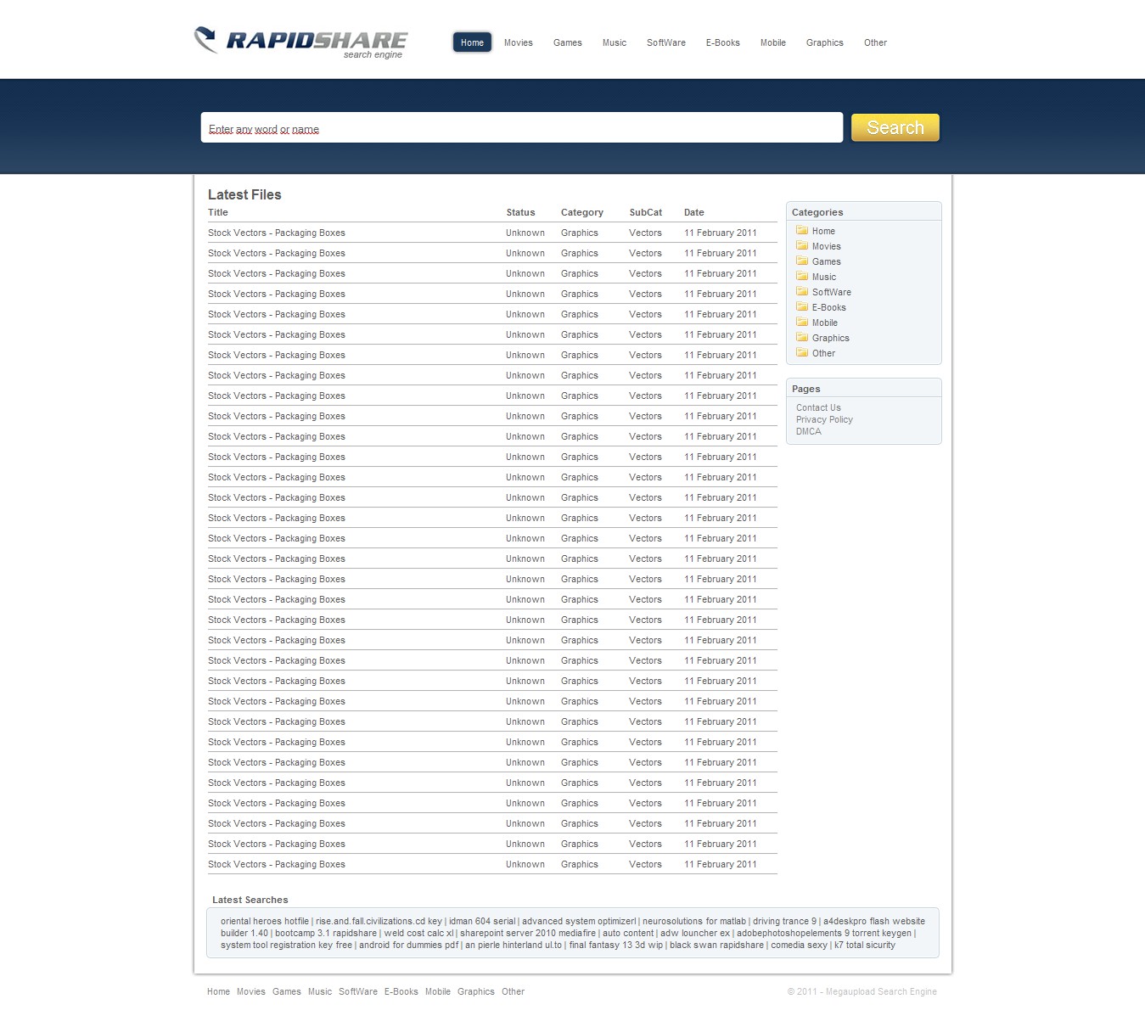Screen dimensions: 1145x1027
Task: Open E-Books link in Categories sidebar
Action: pos(829,307)
